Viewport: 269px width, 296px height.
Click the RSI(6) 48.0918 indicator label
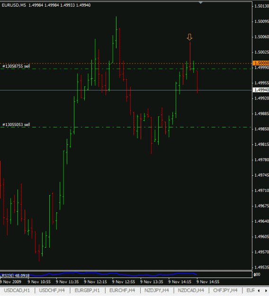pos(16,276)
